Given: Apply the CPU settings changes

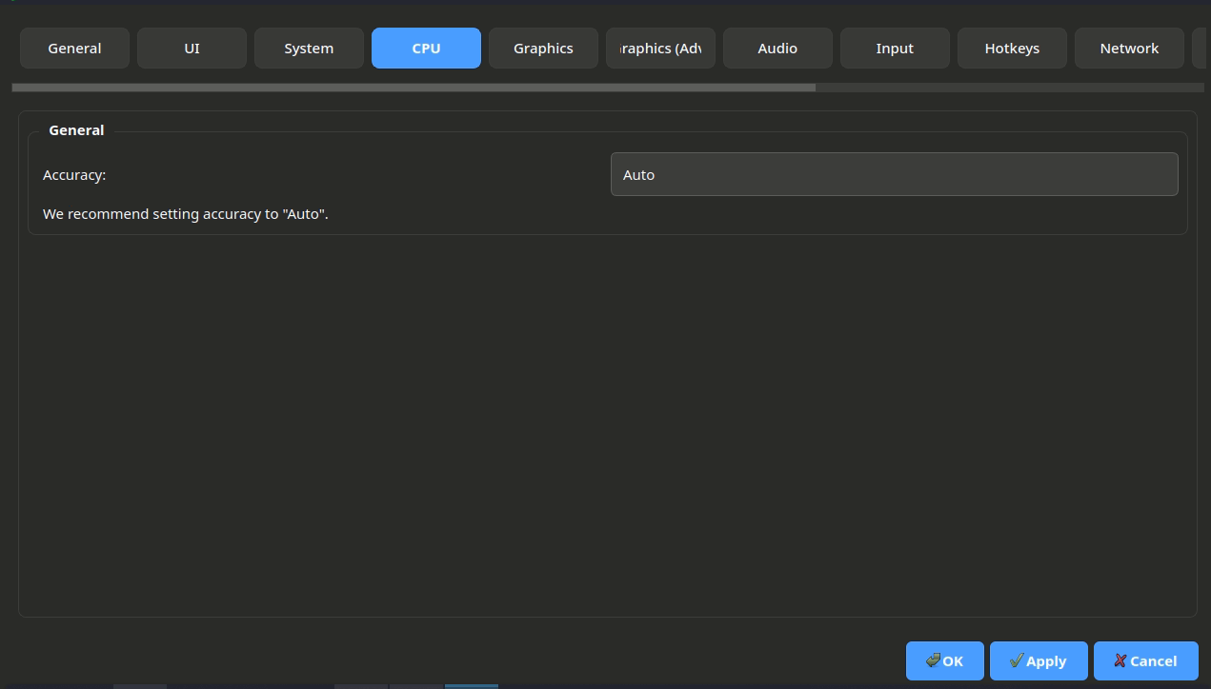Looking at the screenshot, I should [1039, 660].
